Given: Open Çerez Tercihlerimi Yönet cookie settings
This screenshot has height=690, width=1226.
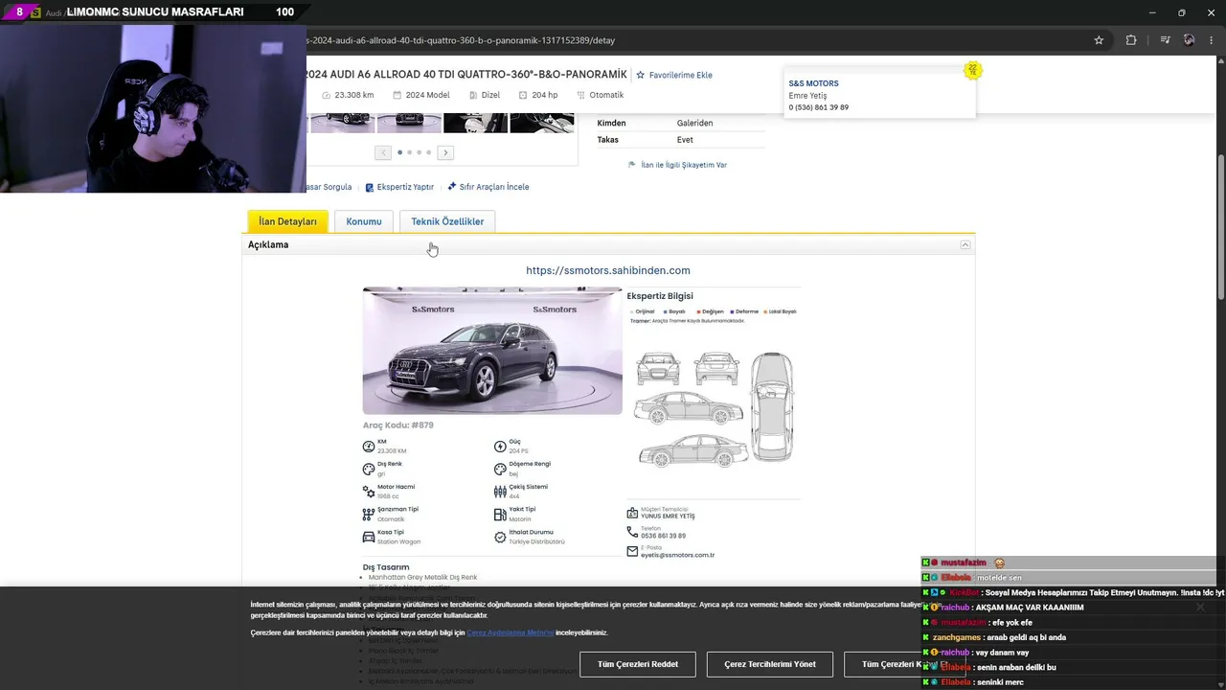Looking at the screenshot, I should (770, 664).
